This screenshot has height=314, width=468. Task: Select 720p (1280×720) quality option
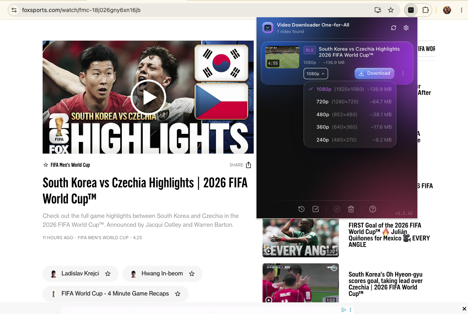(350, 102)
